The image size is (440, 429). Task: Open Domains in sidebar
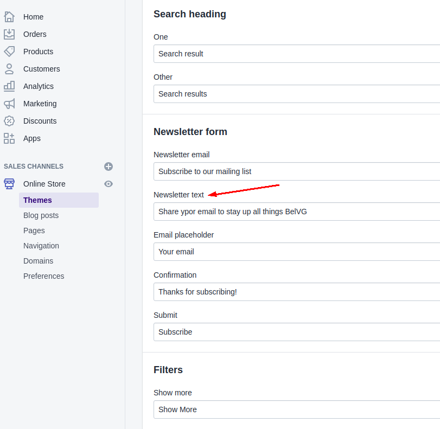(38, 261)
